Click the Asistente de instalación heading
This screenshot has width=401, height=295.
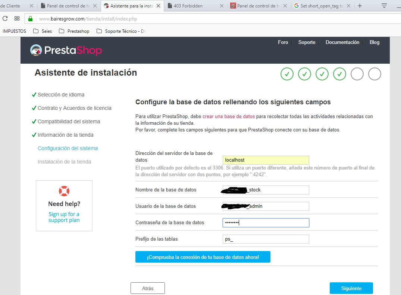point(86,73)
